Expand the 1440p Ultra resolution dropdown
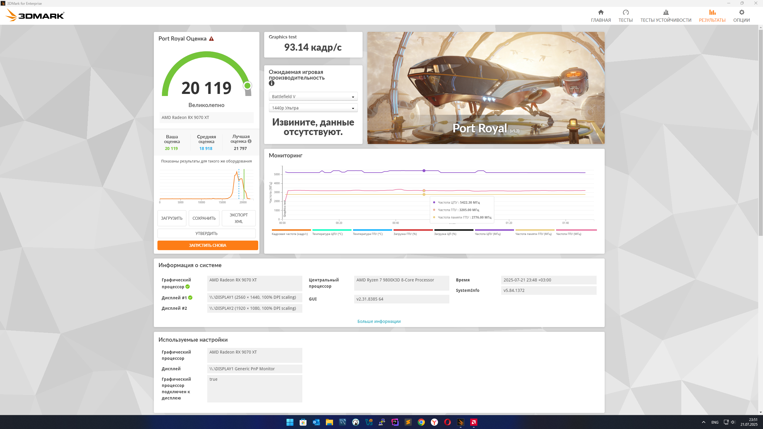The height and width of the screenshot is (429, 763). (x=313, y=108)
